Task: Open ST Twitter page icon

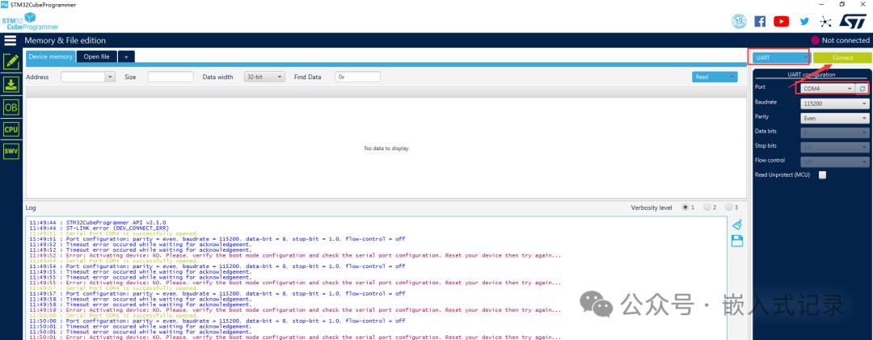Action: (804, 21)
